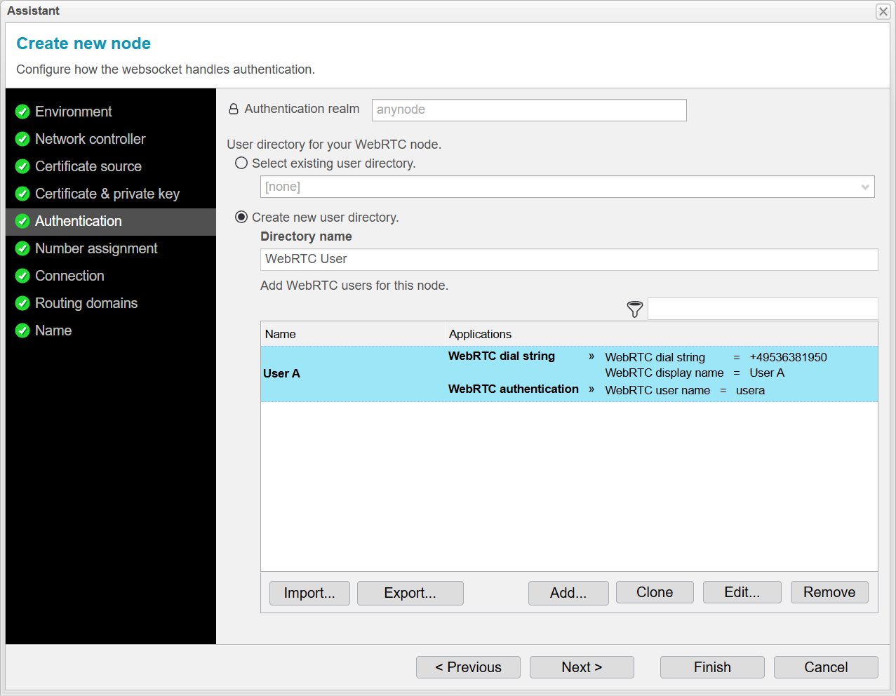896x696 pixels.
Task: Open the Connection step in sidebar
Action: pyautogui.click(x=69, y=275)
